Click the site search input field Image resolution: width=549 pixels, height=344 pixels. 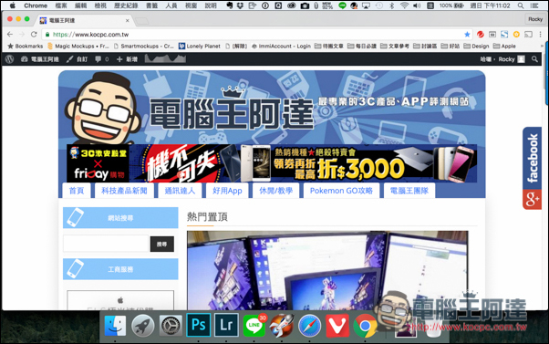106,244
